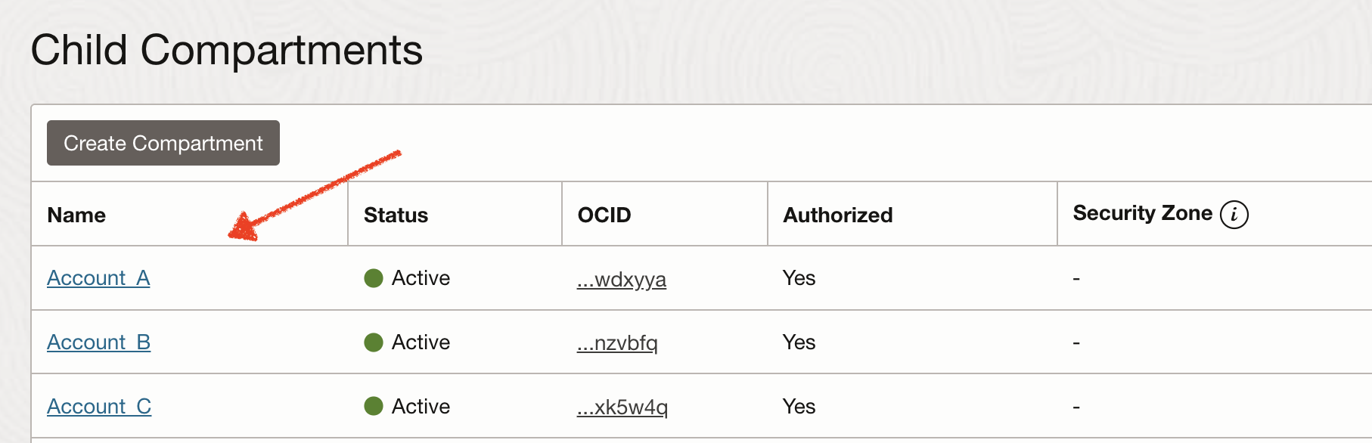The image size is (1372, 443).
Task: Show OCID ending in wdxyya
Action: 621,280
